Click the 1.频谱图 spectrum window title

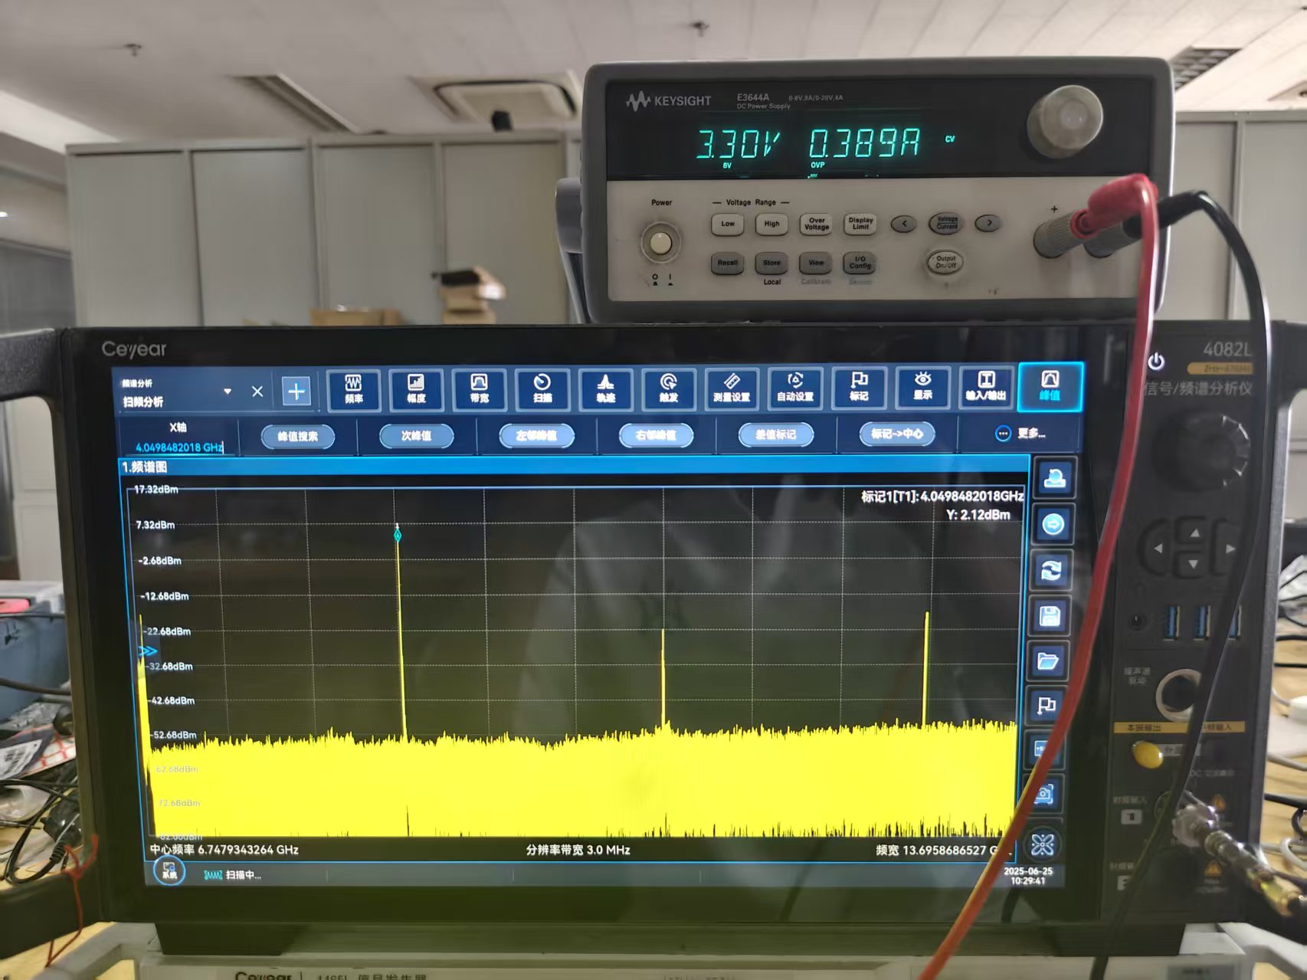tap(145, 467)
